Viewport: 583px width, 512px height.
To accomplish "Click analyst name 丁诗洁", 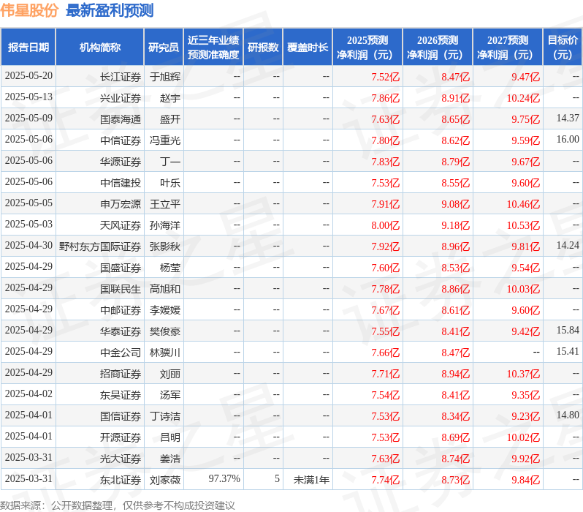I will tap(164, 416).
